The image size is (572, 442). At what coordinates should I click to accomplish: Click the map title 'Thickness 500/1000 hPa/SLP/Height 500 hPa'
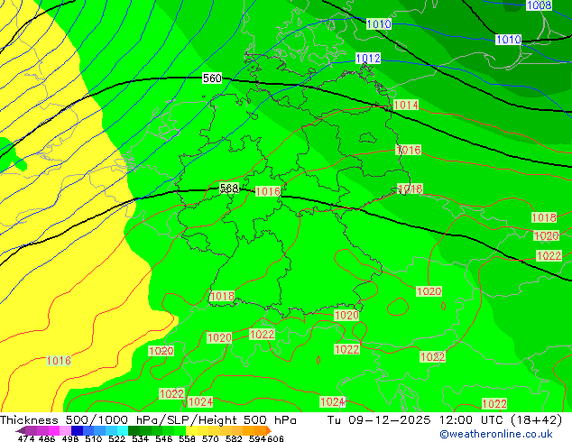148,420
